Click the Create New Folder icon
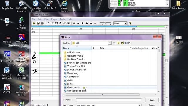Image resolution: width=188 pixels, height=106 pixels. point(123,43)
